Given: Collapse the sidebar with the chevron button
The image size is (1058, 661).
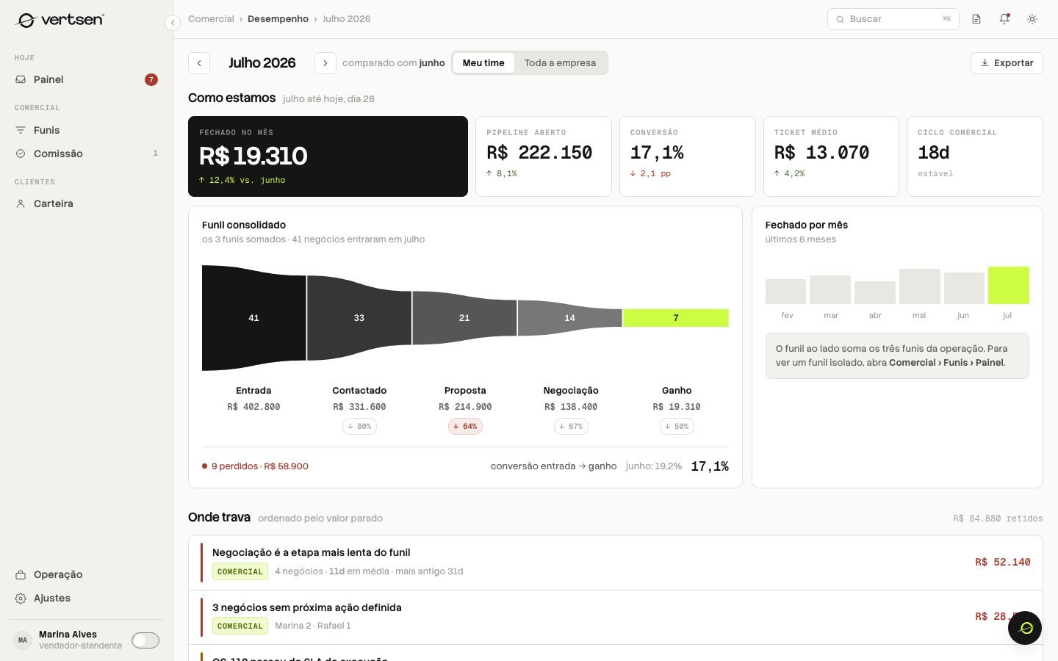Looking at the screenshot, I should [x=173, y=23].
